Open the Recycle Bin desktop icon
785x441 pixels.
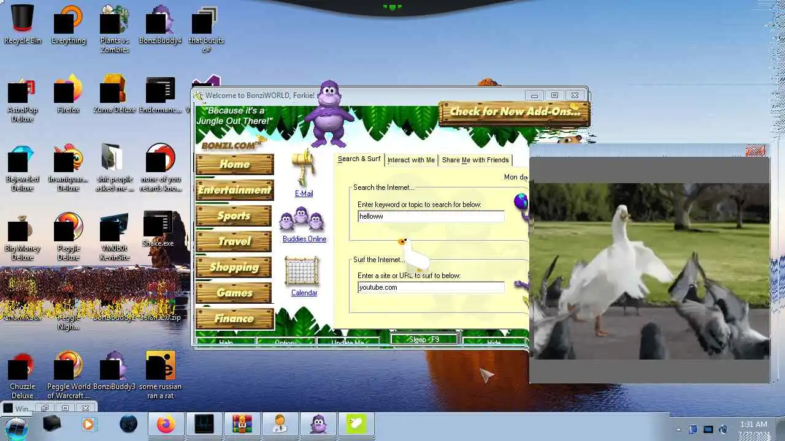23,24
